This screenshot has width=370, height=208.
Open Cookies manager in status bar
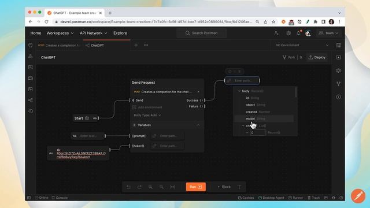coord(246,198)
